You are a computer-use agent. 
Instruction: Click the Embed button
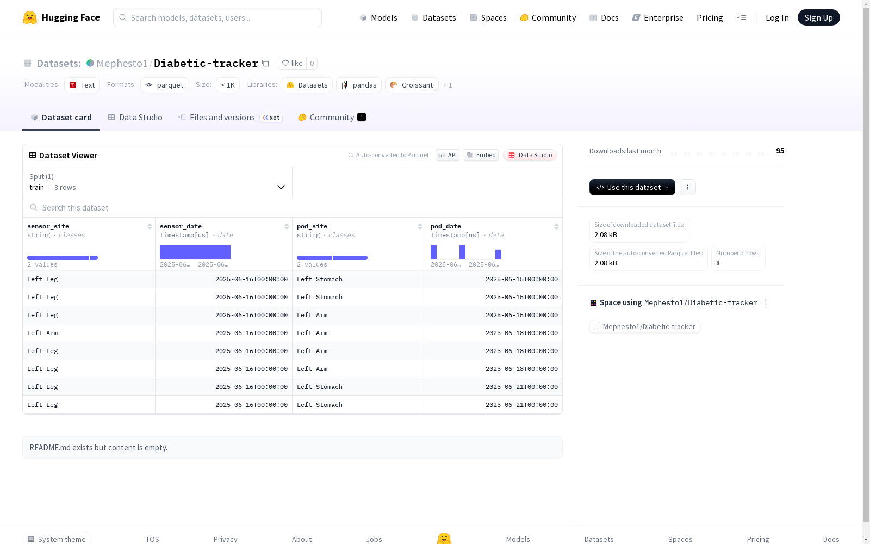click(481, 155)
